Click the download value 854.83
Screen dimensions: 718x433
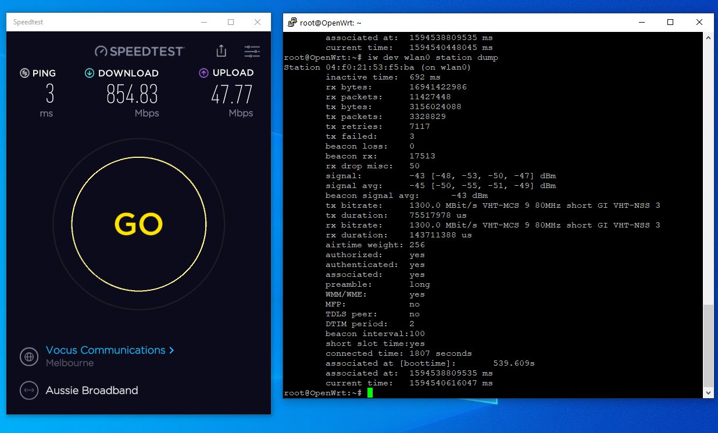132,95
